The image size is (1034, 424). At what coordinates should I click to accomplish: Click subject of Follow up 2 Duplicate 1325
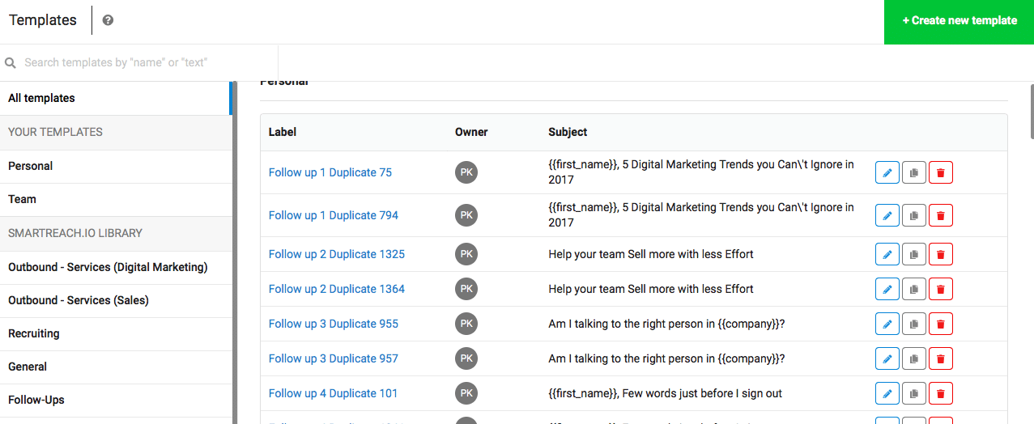coord(651,254)
